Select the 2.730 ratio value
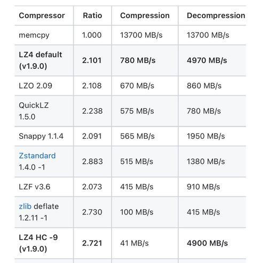This screenshot has height=263, width=267. click(92, 212)
